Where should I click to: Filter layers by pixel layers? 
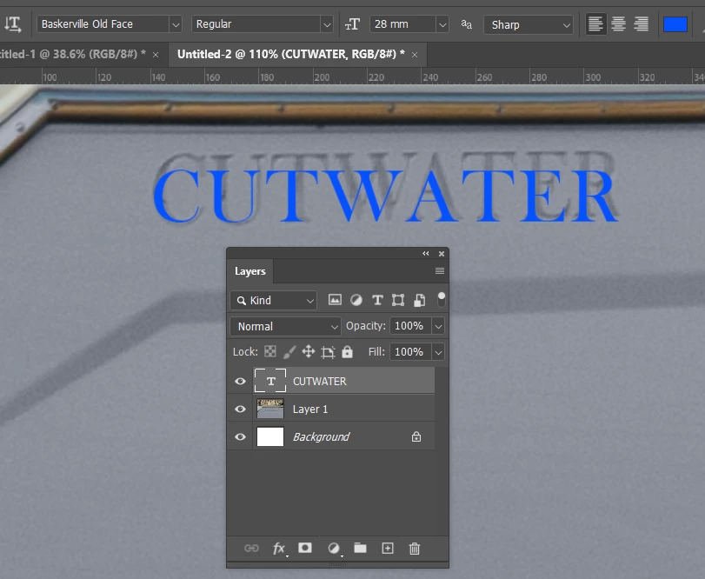335,300
